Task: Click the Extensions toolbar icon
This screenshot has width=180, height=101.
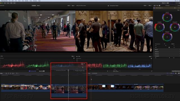Action: click(x=14, y=3)
